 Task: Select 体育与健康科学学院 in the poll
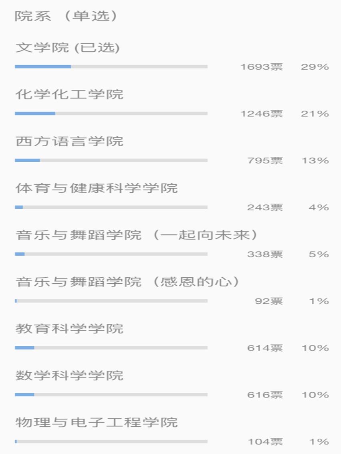[x=96, y=188]
